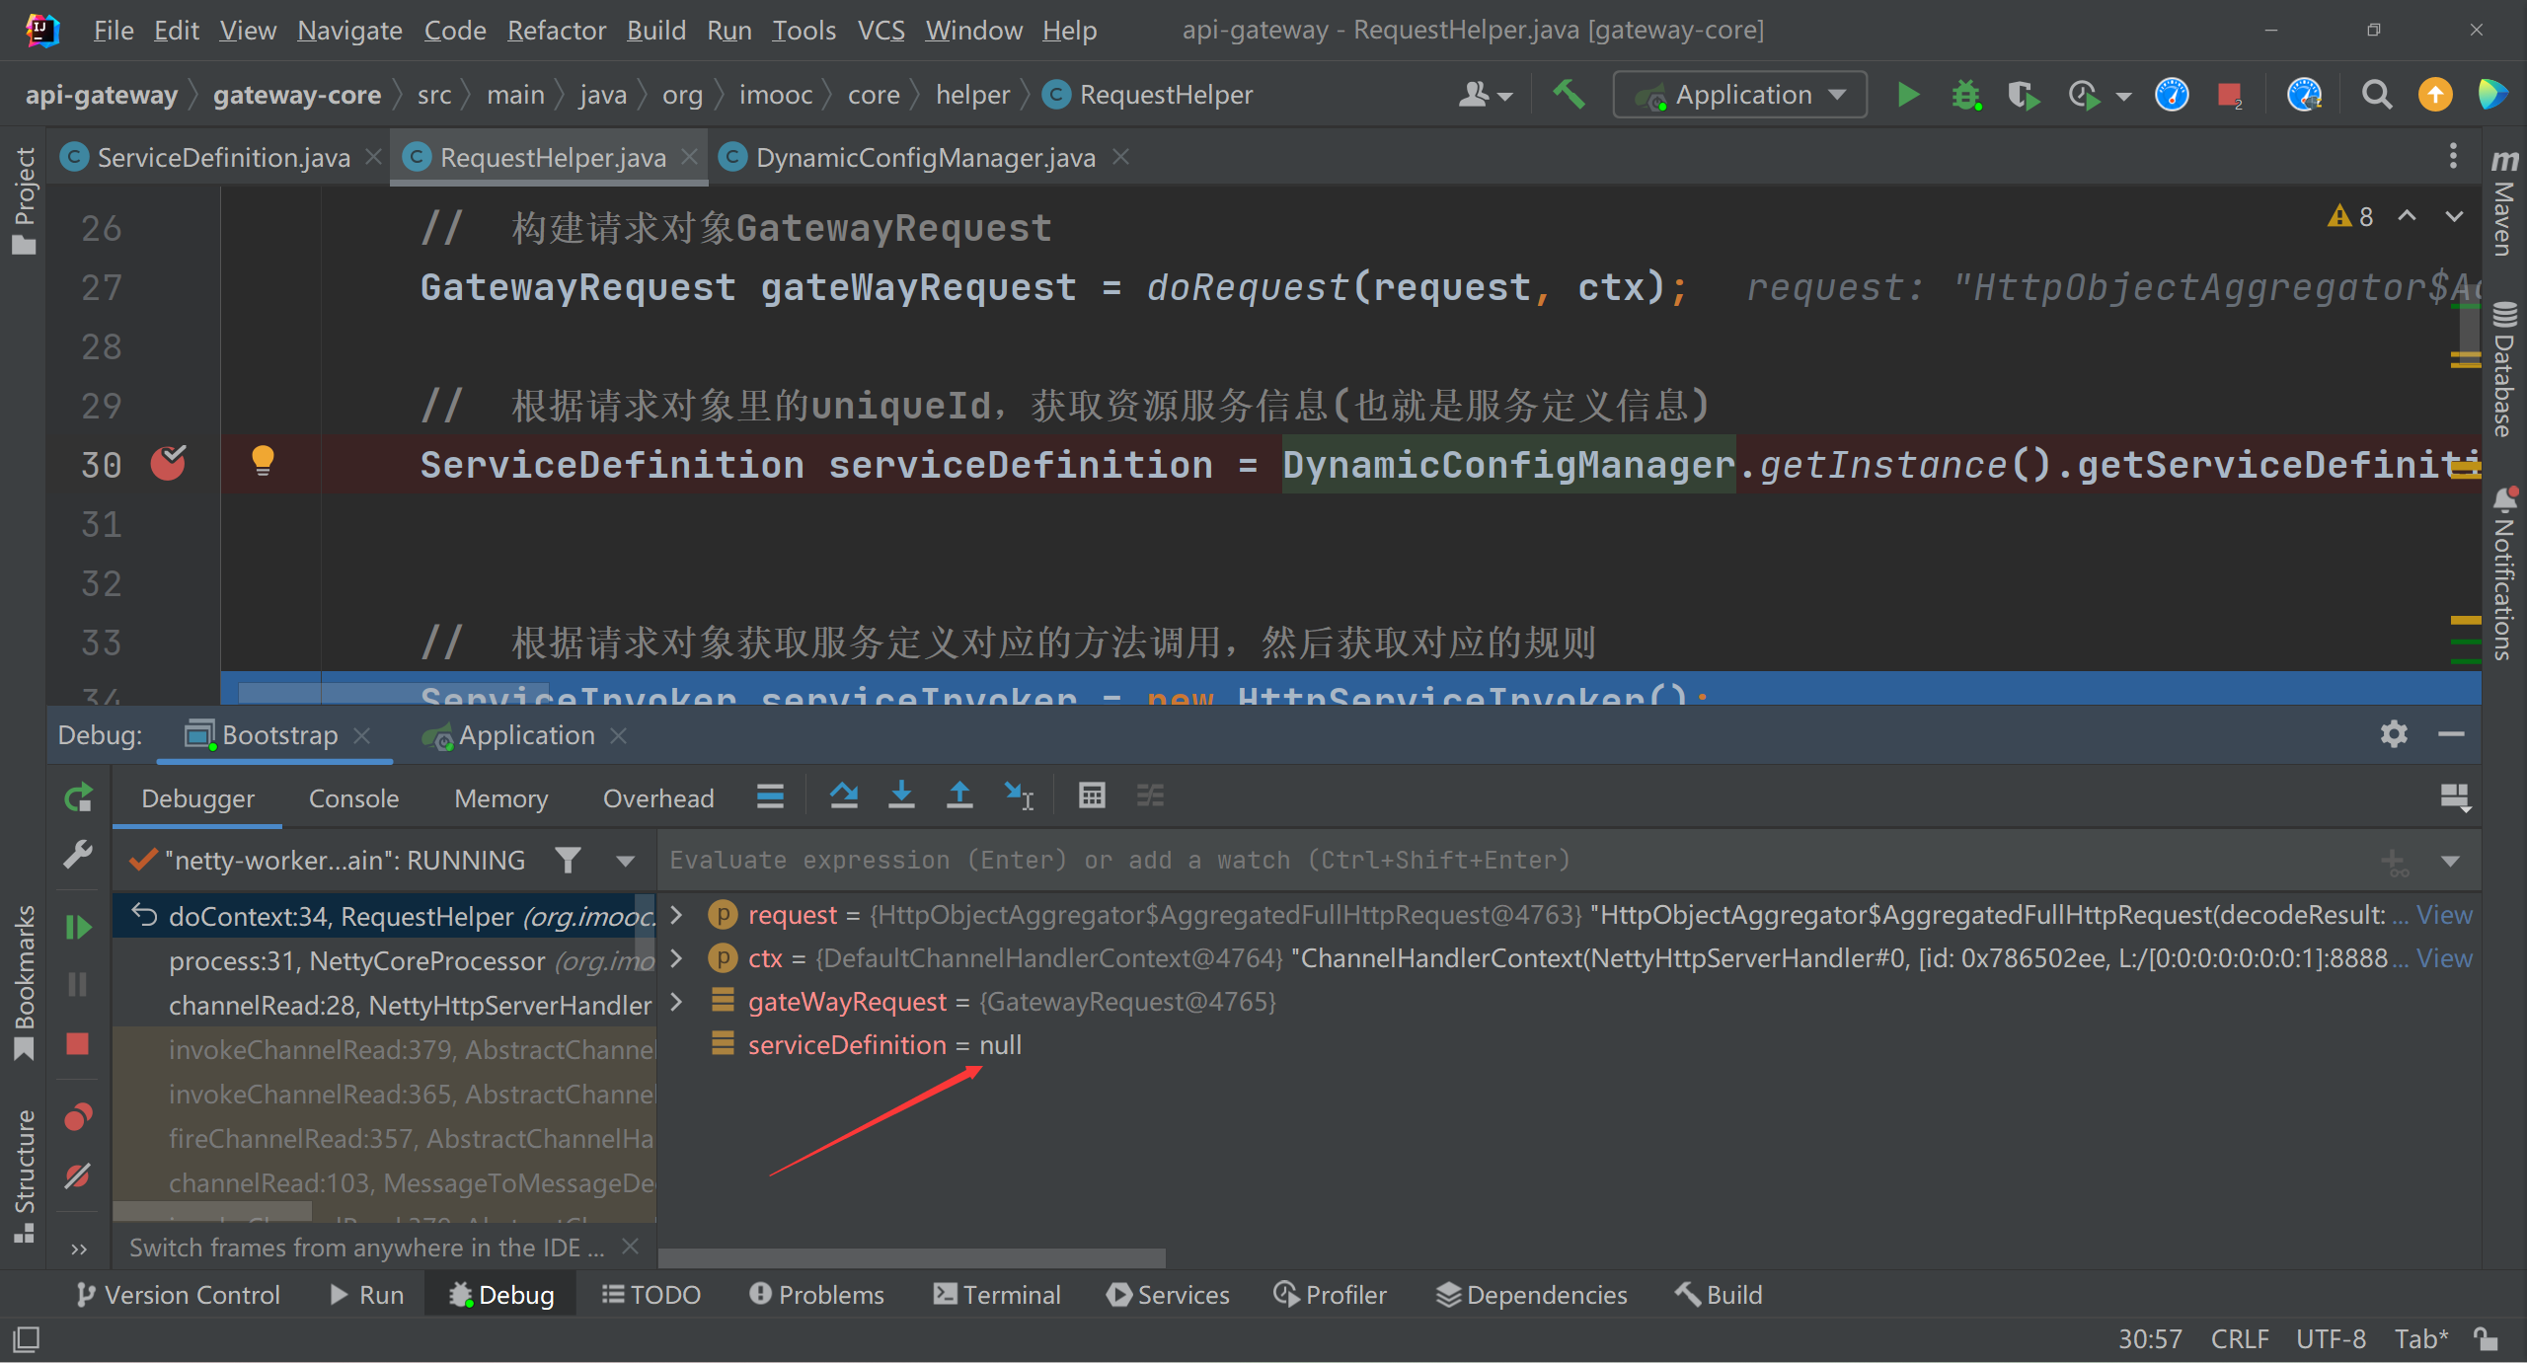Expand the thread selector dropdown arrow
This screenshot has height=1363, width=2527.
tap(625, 861)
